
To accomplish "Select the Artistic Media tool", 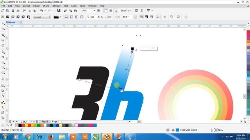I will point(3,57).
